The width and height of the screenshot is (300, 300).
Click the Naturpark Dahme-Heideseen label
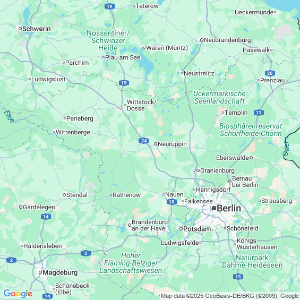pos(252,262)
